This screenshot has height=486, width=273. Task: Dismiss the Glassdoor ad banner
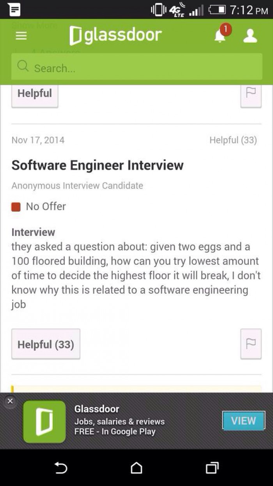(10, 401)
